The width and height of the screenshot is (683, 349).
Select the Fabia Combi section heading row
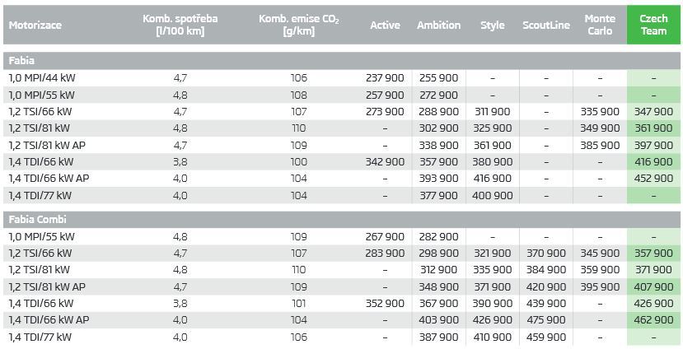[x=36, y=220]
